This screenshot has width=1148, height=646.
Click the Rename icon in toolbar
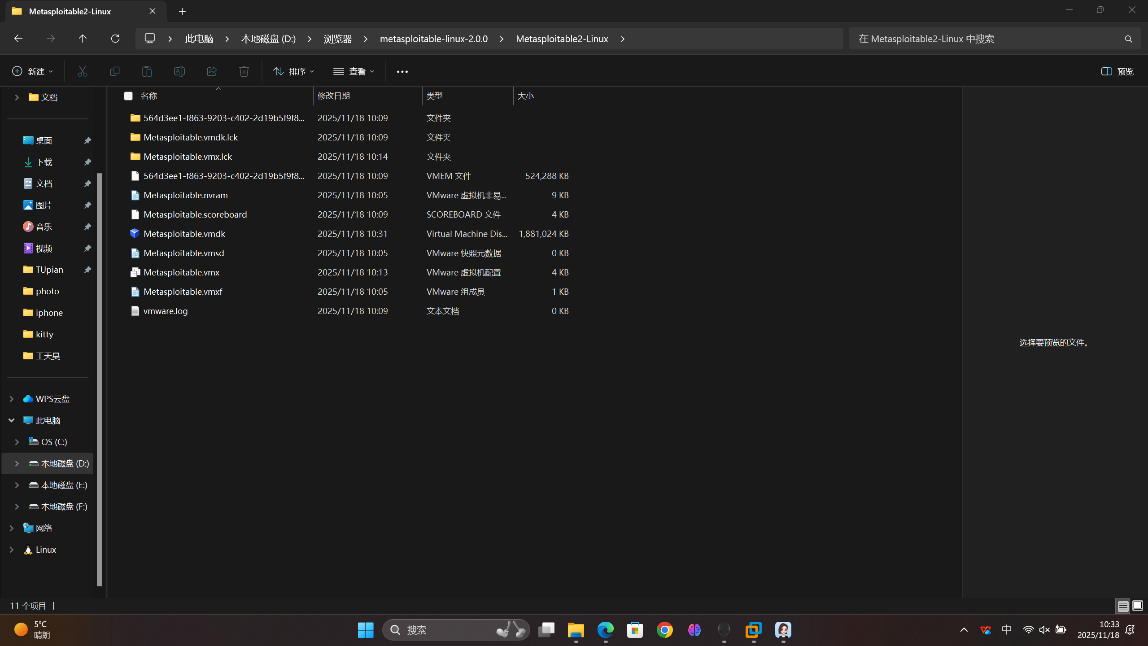click(x=179, y=71)
